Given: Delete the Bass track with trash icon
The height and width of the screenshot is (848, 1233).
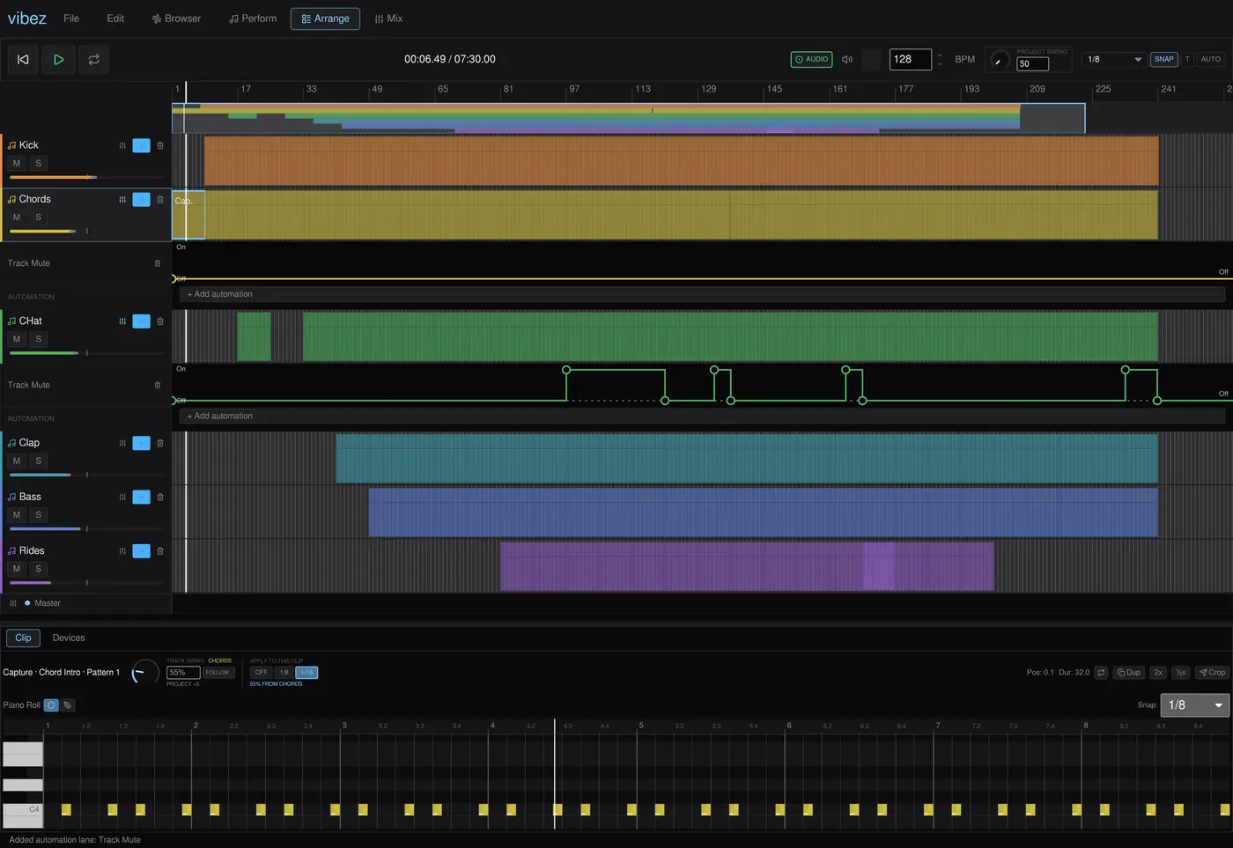Looking at the screenshot, I should pyautogui.click(x=160, y=498).
